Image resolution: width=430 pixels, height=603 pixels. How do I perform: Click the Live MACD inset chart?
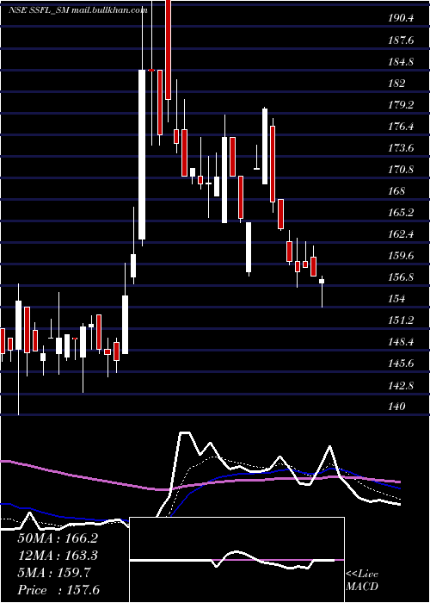pyautogui.click(x=236, y=560)
